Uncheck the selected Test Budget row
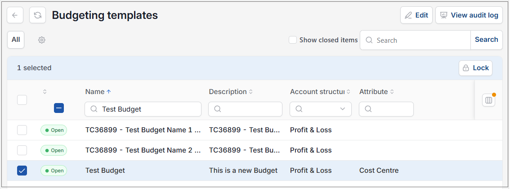 pos(22,171)
